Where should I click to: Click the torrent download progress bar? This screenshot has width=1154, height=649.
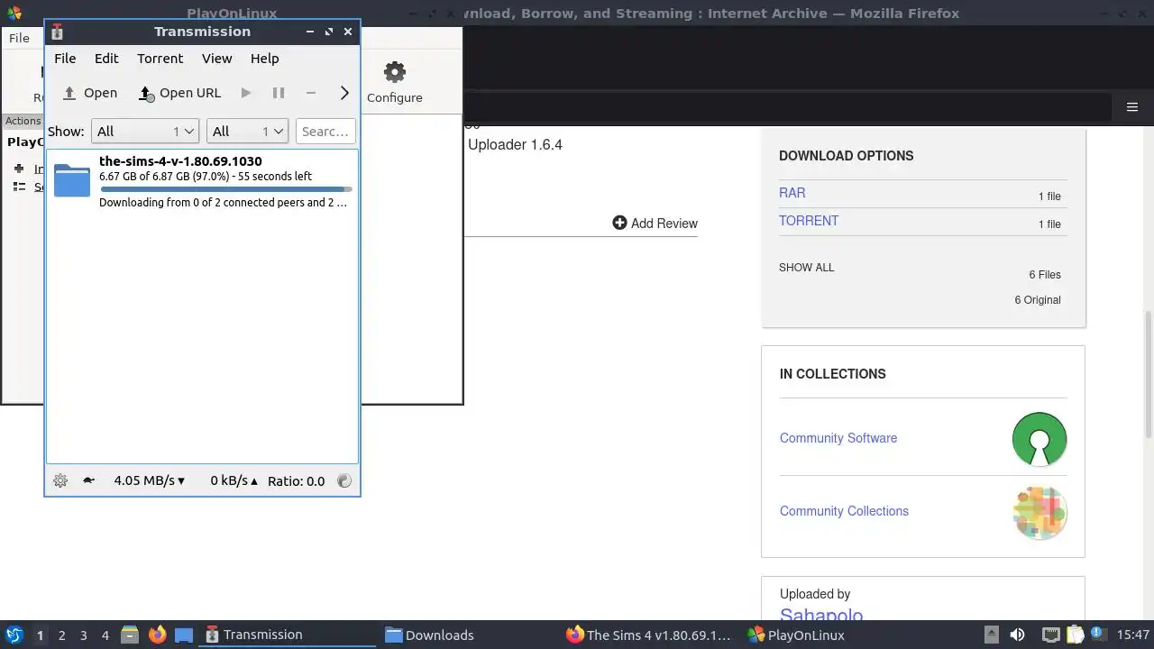click(x=225, y=189)
